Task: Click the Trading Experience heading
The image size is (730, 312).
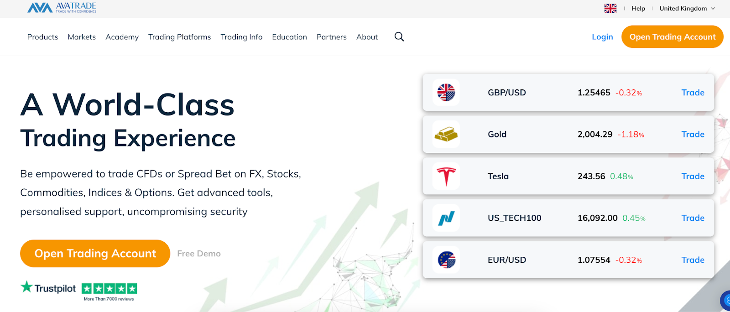Action: point(128,139)
